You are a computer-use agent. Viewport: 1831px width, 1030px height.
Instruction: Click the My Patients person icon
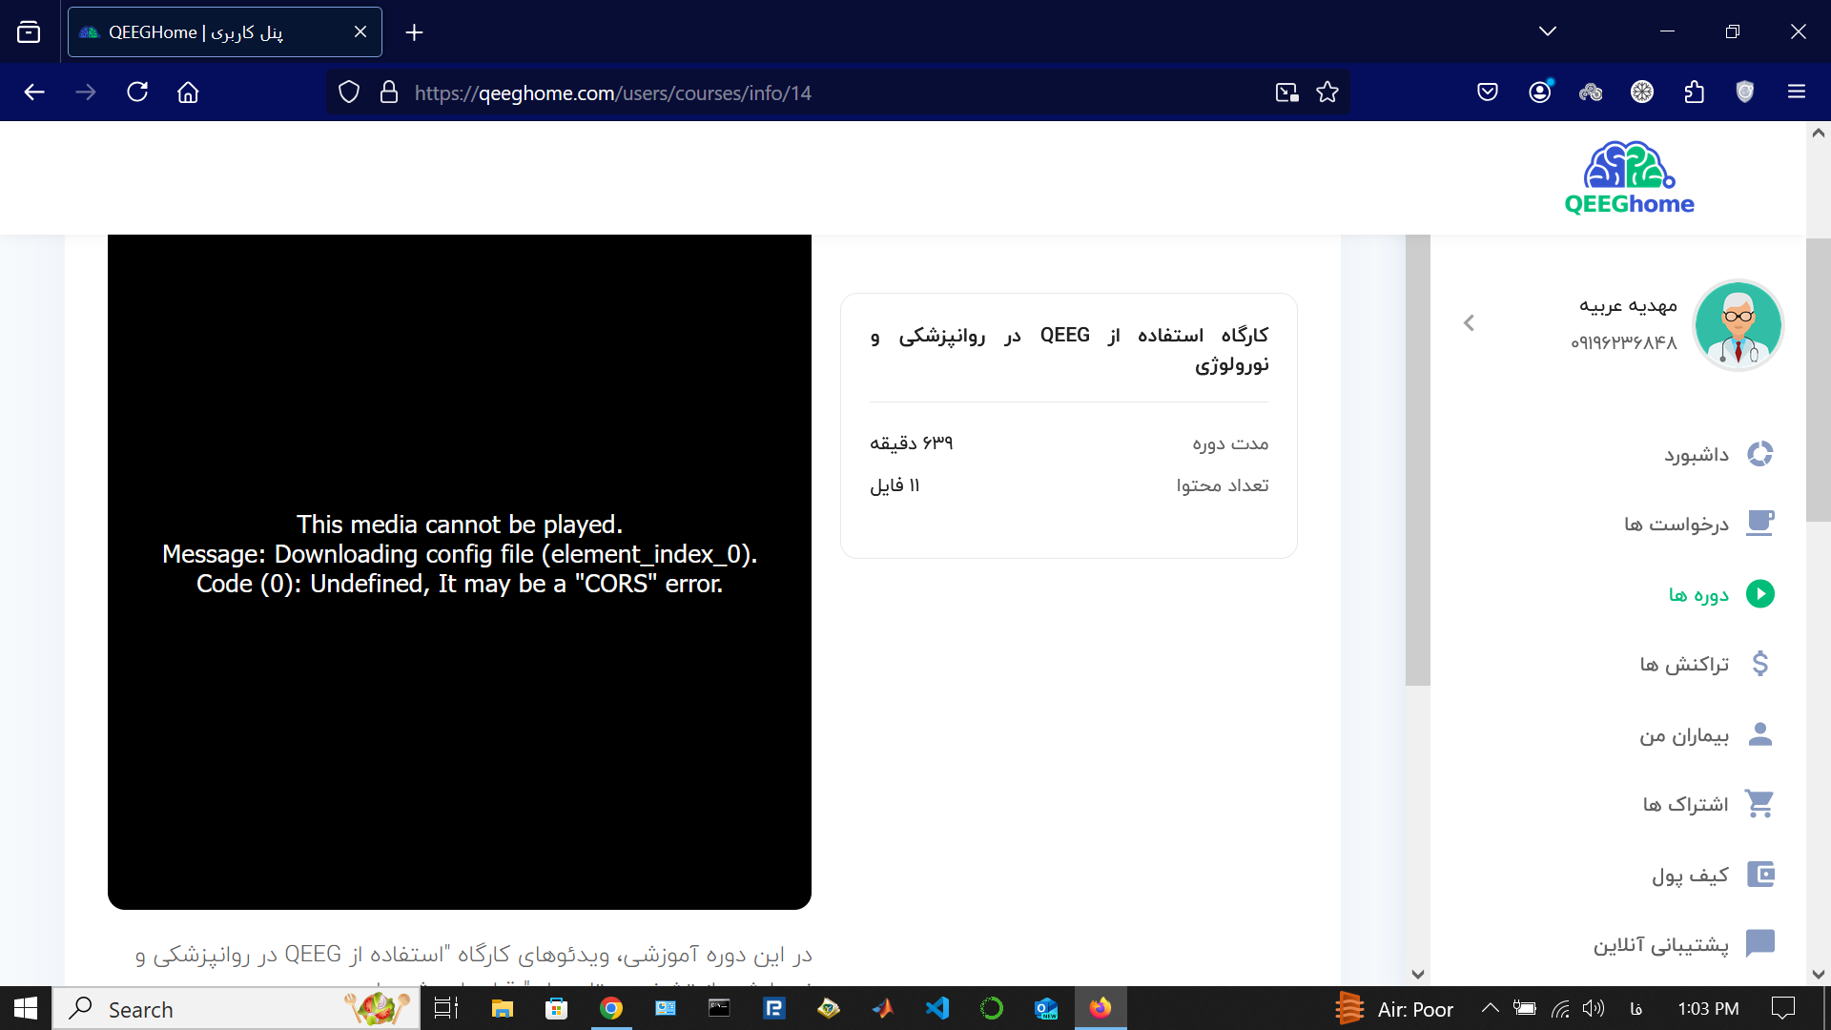point(1759,734)
